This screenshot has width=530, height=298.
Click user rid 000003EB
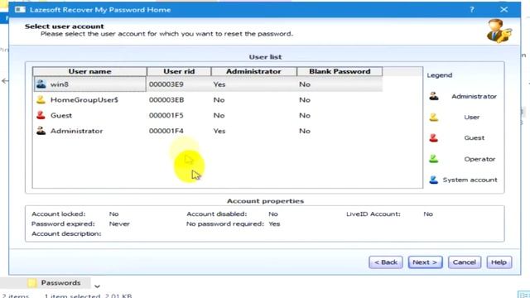[x=166, y=99]
